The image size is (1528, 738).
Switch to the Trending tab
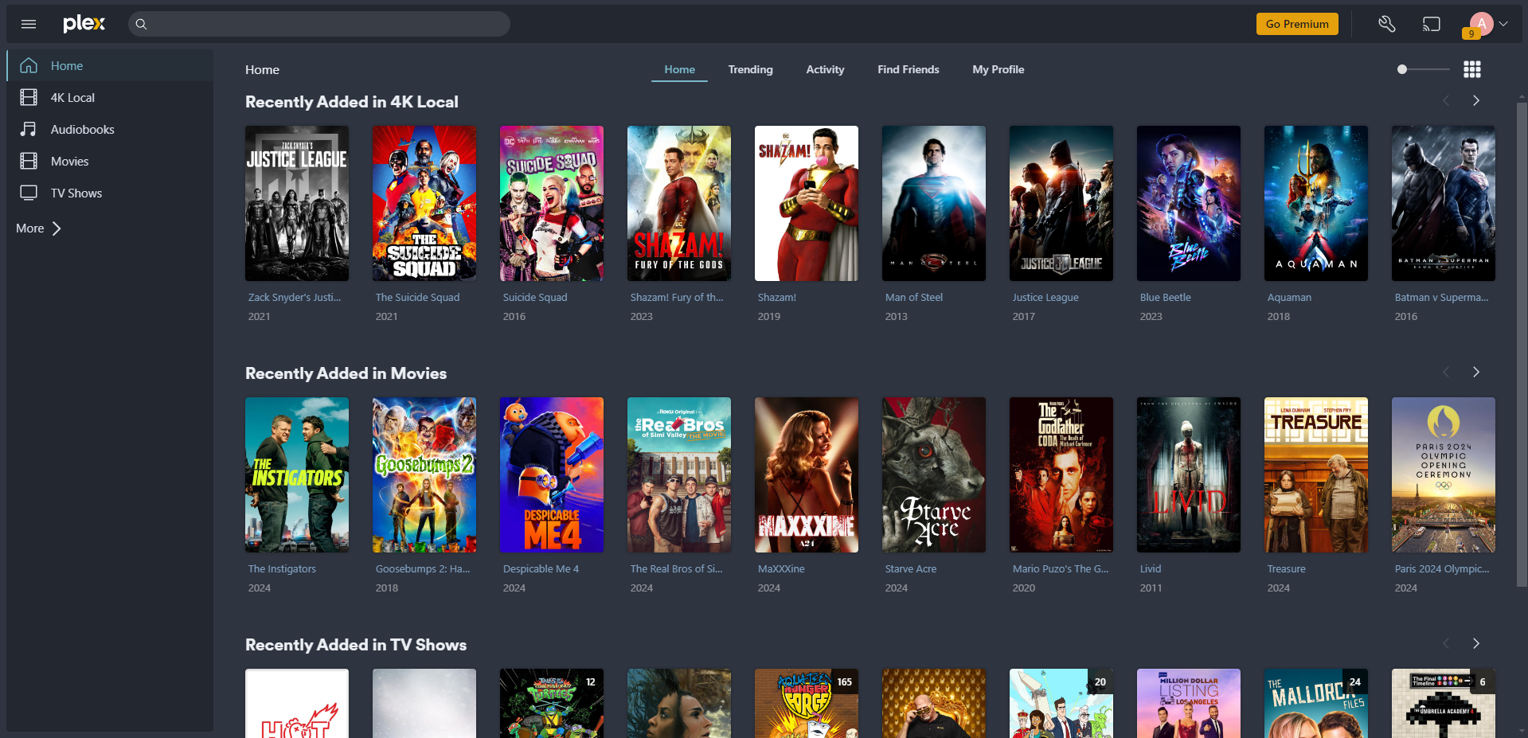pos(750,69)
